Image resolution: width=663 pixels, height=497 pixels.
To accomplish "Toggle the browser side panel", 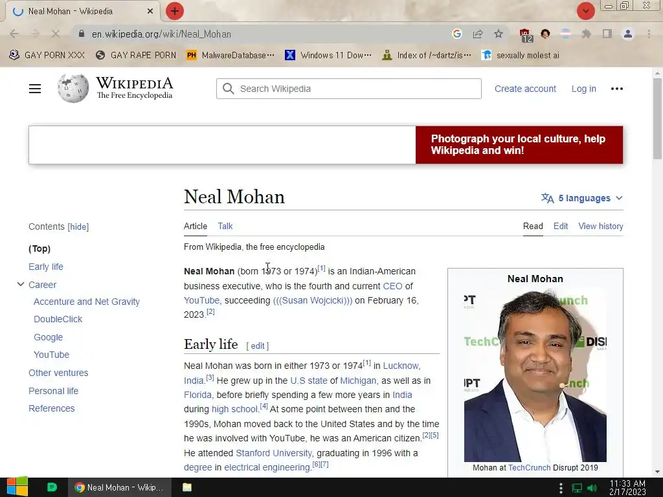I will click(607, 34).
